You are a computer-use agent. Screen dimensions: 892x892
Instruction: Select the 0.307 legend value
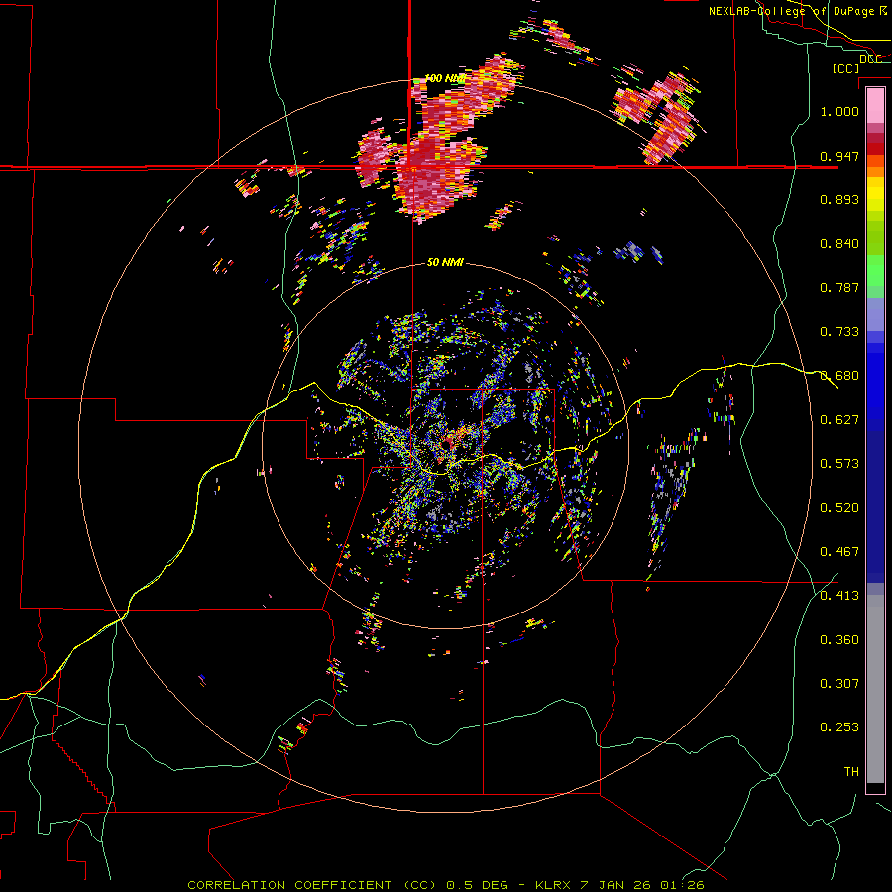[839, 684]
